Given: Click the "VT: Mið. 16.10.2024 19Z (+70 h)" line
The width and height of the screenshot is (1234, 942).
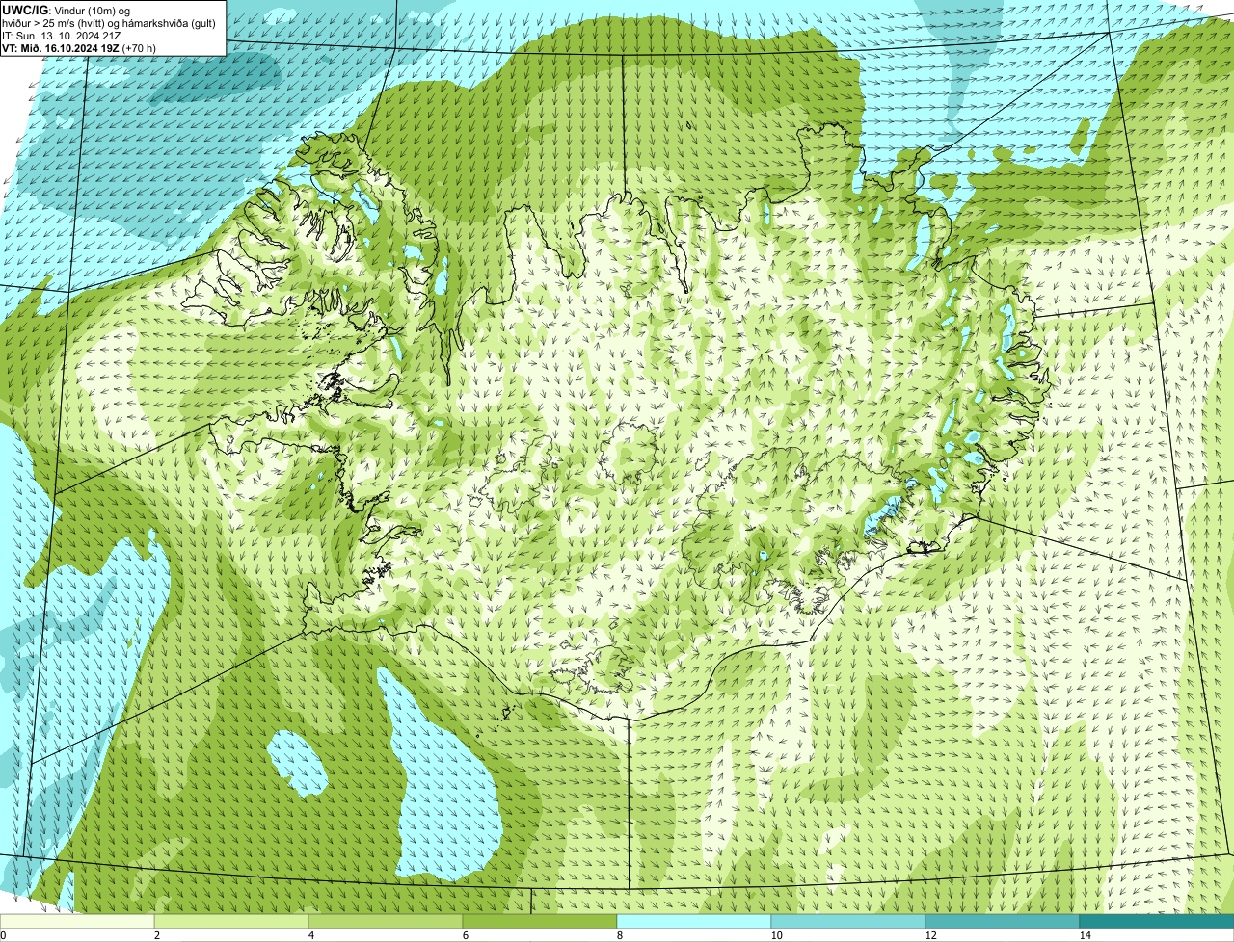Looking at the screenshot, I should point(79,47).
